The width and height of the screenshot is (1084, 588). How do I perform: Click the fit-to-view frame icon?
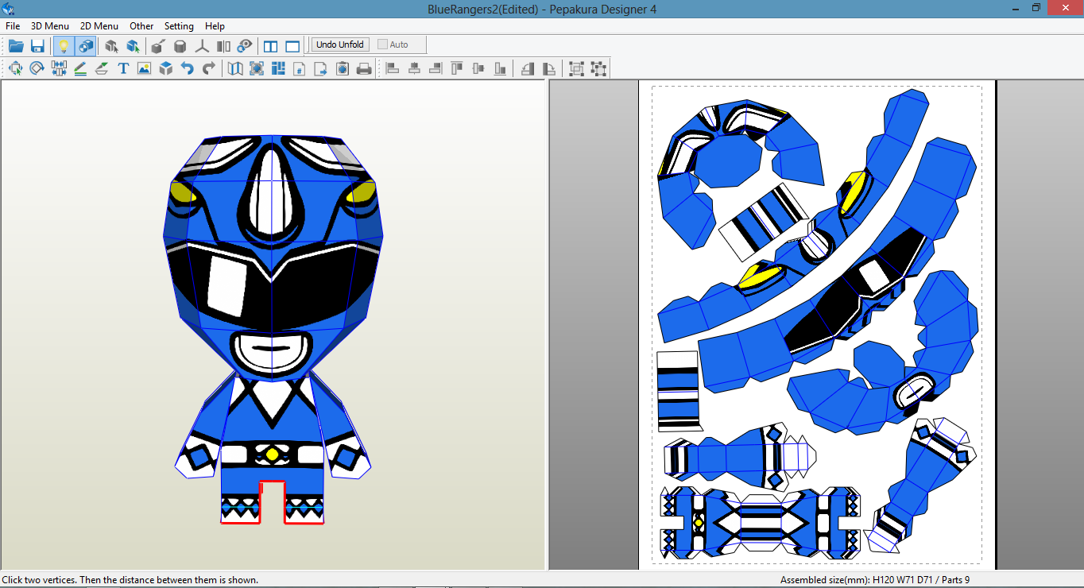(x=257, y=68)
